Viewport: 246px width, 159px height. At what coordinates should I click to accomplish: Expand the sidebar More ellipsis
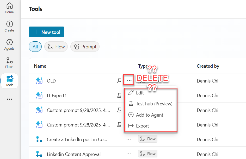pyautogui.click(x=9, y=99)
